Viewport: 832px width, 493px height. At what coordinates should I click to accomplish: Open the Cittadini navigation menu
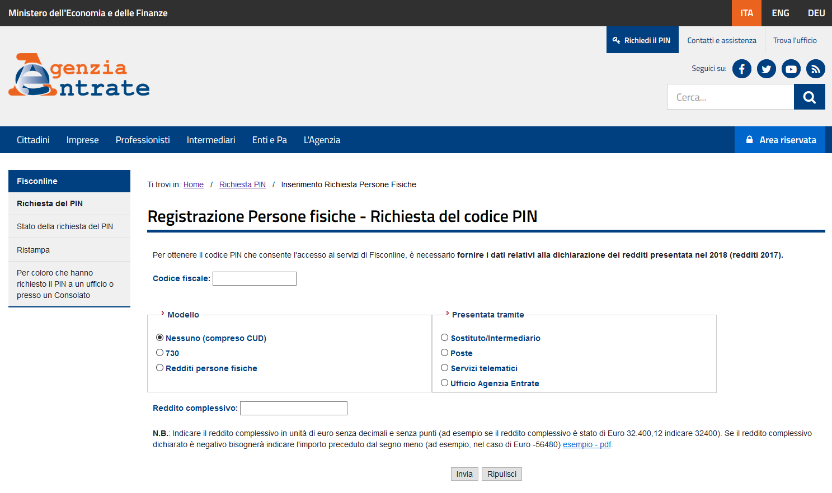[33, 140]
